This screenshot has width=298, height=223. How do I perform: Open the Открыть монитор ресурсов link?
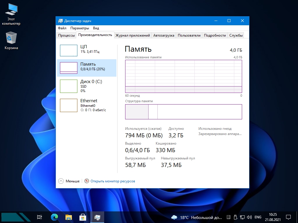pyautogui.click(x=113, y=181)
